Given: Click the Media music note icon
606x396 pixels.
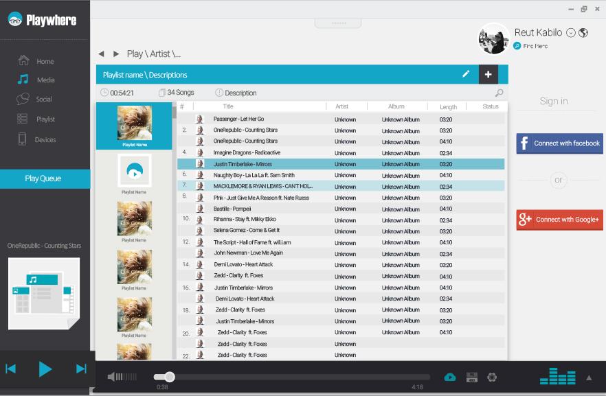Looking at the screenshot, I should [23, 79].
